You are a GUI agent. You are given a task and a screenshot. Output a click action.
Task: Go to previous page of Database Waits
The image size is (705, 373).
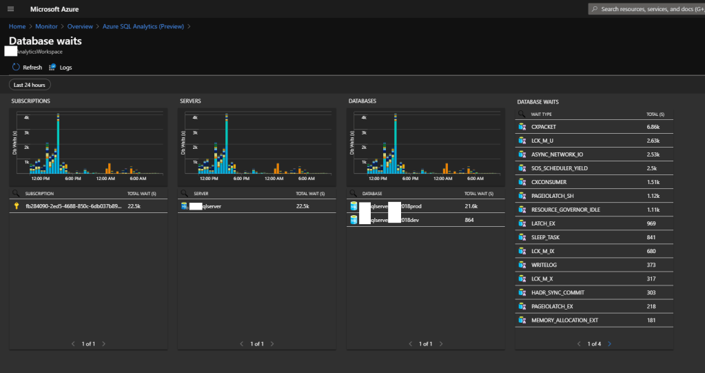pyautogui.click(x=578, y=343)
